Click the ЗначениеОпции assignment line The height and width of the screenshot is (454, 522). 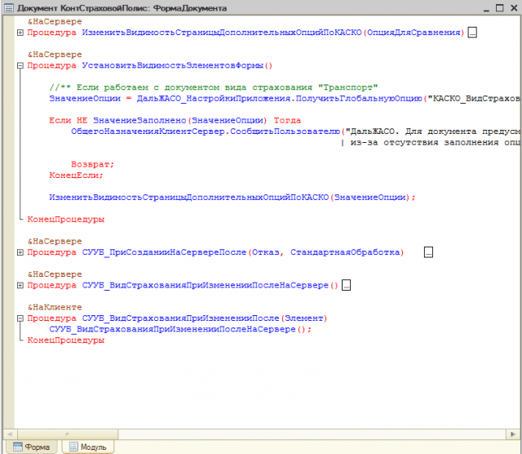pos(285,99)
